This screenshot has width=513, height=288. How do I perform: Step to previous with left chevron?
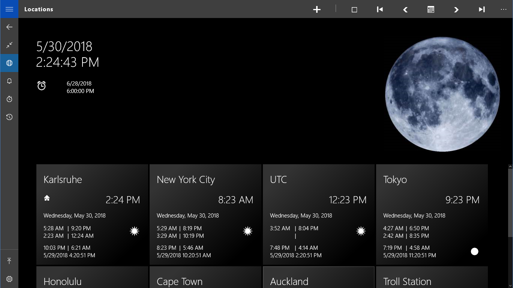click(x=405, y=9)
